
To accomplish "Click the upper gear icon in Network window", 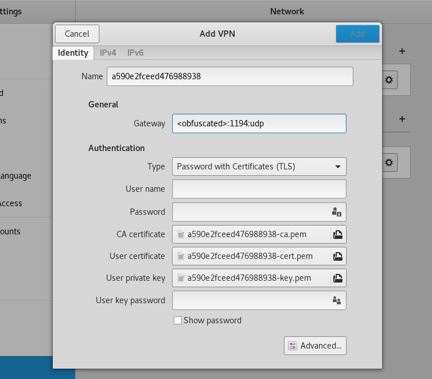I will [389, 80].
